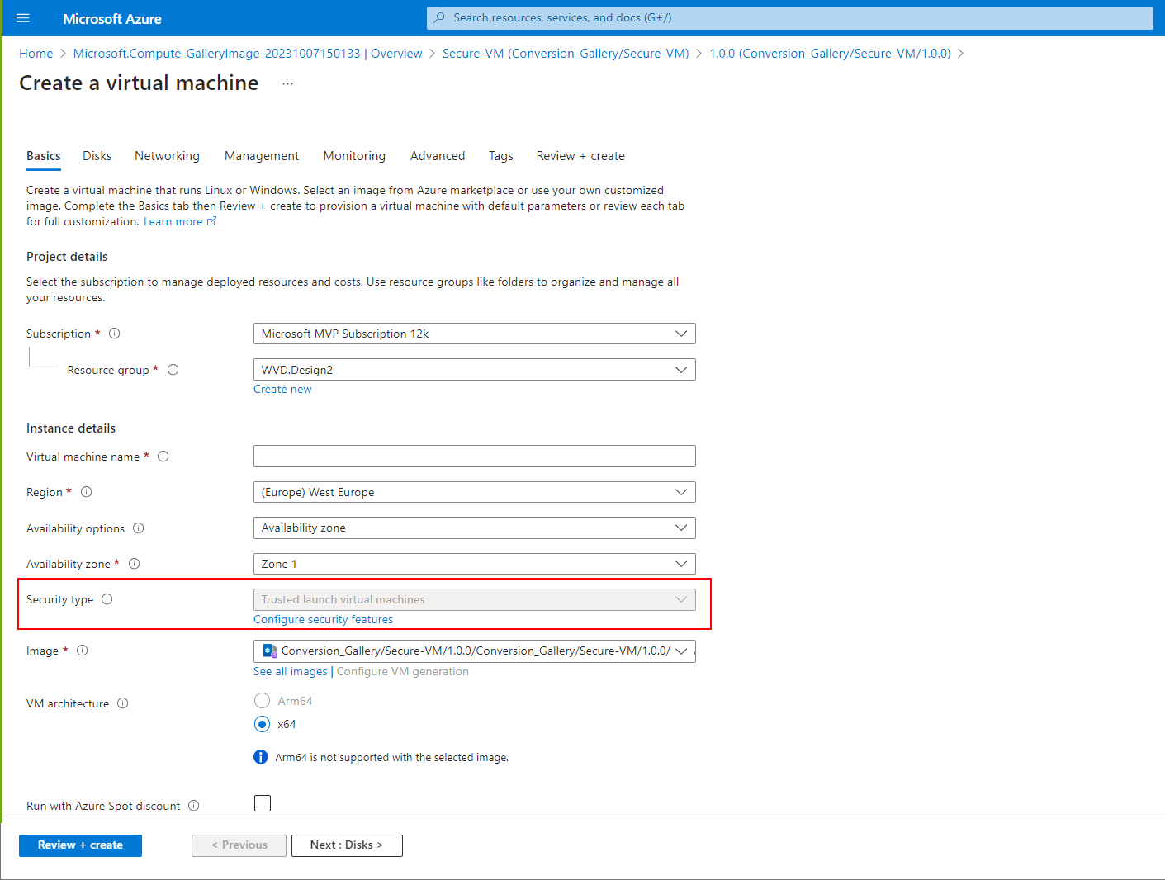Show the Region info tooltip

[87, 492]
